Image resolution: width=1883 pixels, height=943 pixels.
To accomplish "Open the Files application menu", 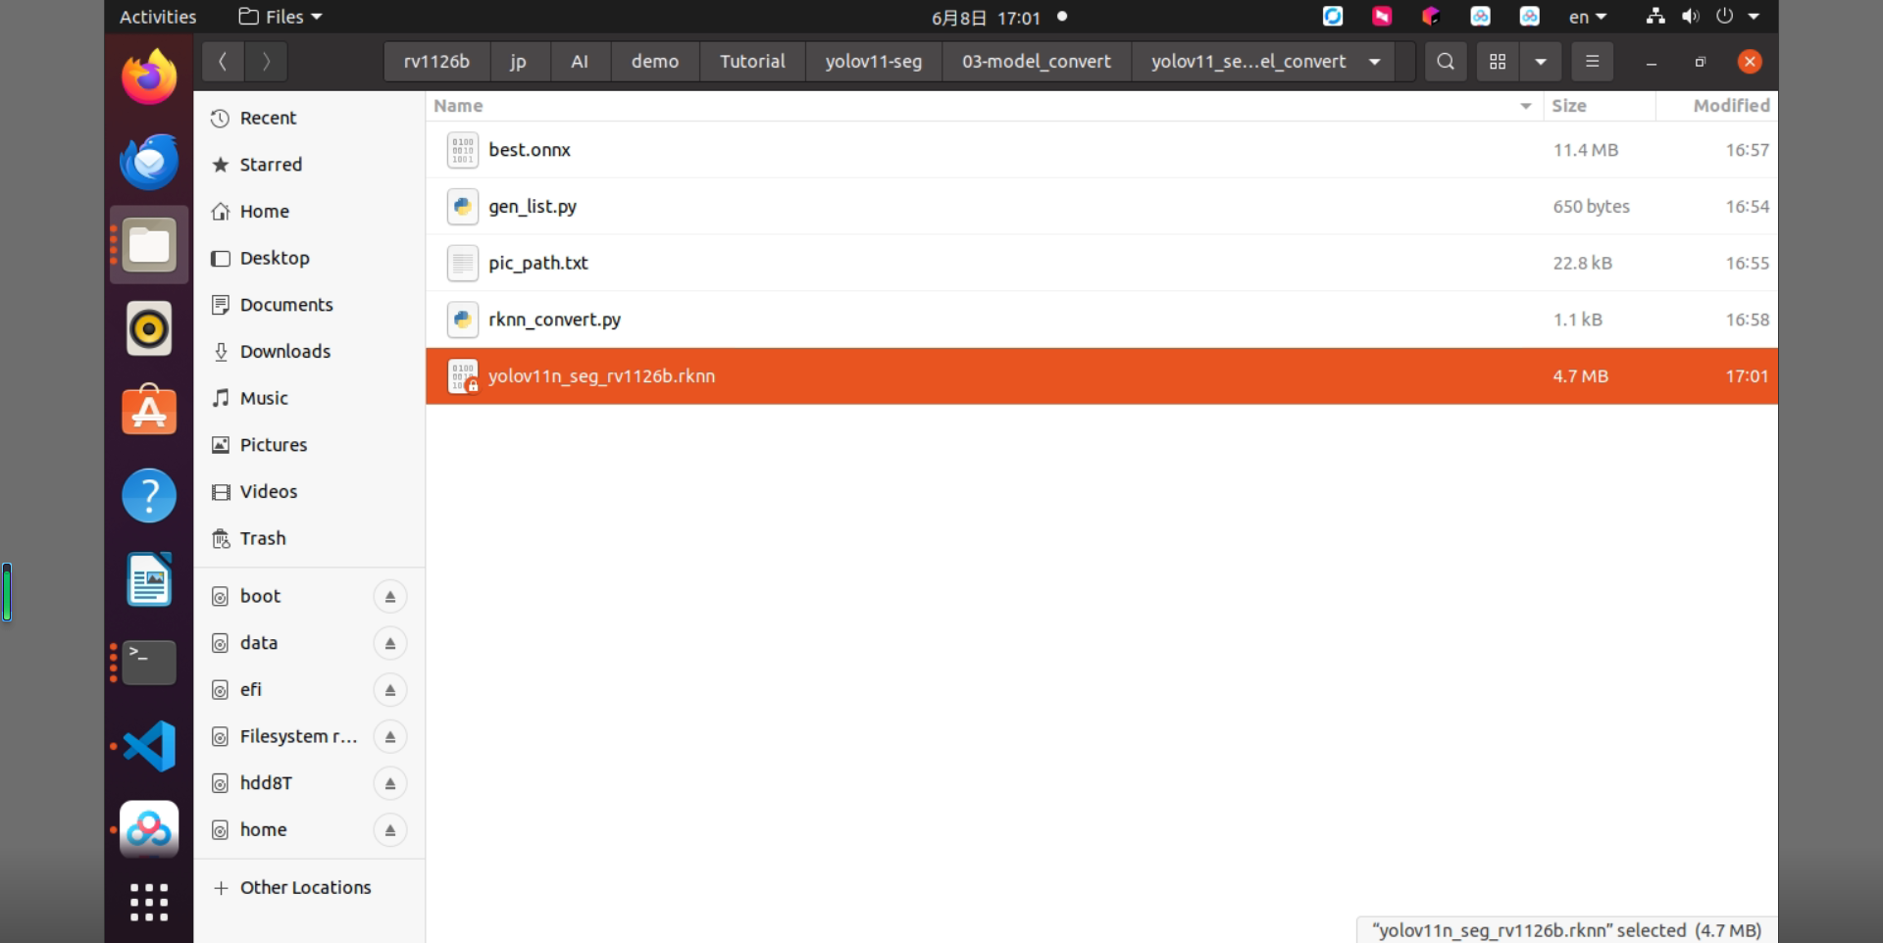I will (280, 17).
